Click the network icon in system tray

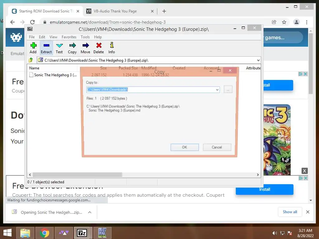coord(282,233)
